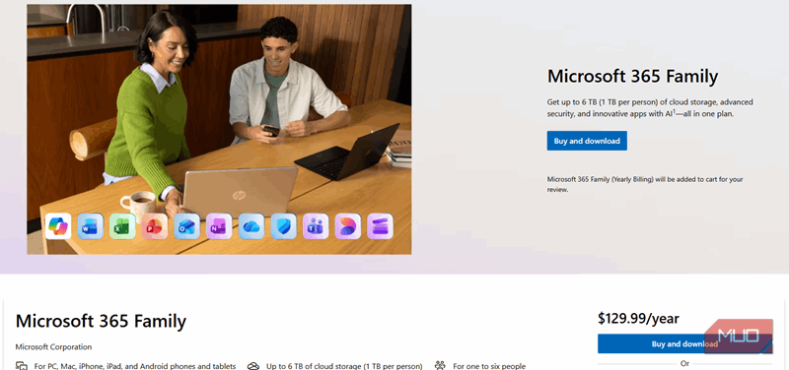Click the large Microsoft 365 Family hero heading
Screen dimensions: 789x370
pyautogui.click(x=632, y=77)
